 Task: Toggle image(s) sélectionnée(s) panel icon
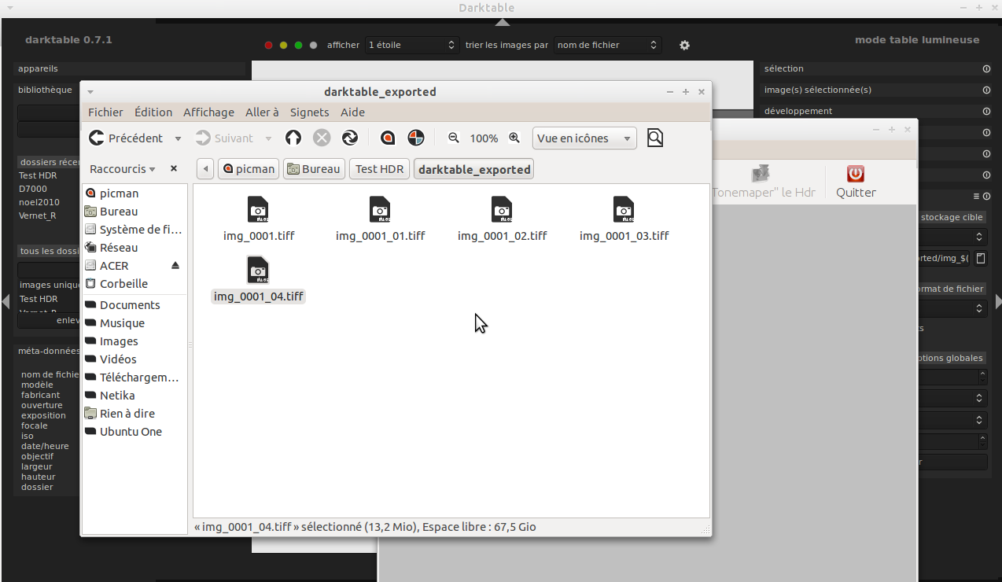tap(986, 90)
